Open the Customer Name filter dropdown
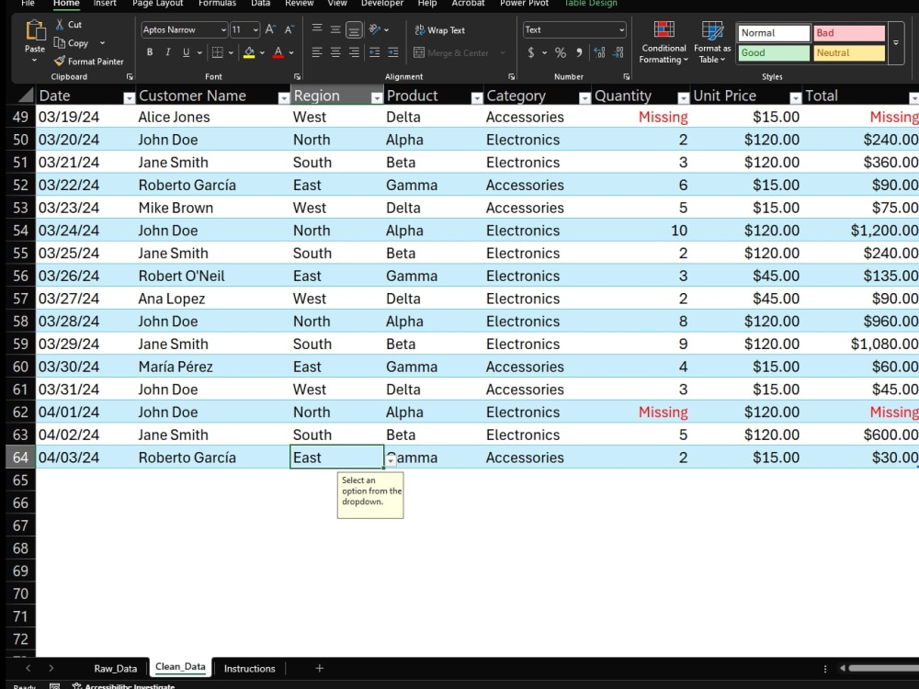Screen dimensions: 919x689 284,98
